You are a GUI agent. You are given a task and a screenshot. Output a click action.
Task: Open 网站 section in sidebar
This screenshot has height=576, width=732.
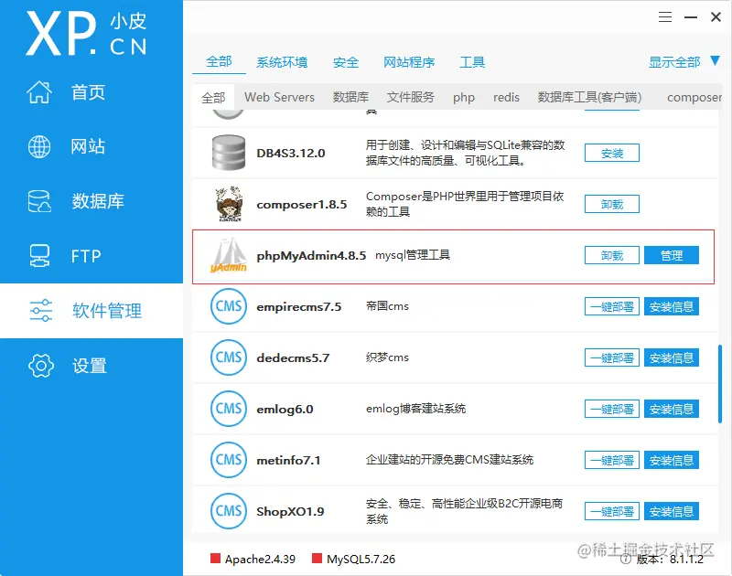click(x=88, y=146)
